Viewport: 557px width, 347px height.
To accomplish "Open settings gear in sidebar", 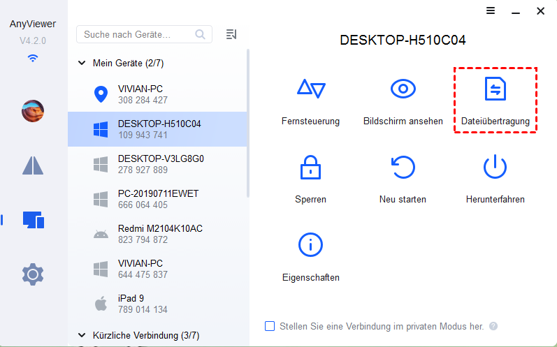I will point(33,274).
